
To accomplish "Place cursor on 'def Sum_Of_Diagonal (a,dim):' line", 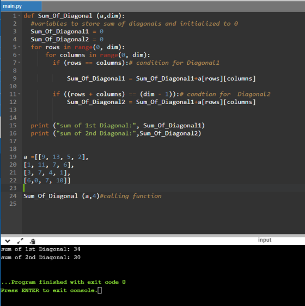I will [x=74, y=16].
